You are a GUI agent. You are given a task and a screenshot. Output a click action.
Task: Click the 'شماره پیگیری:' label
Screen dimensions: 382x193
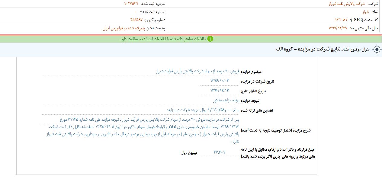pos(155,20)
